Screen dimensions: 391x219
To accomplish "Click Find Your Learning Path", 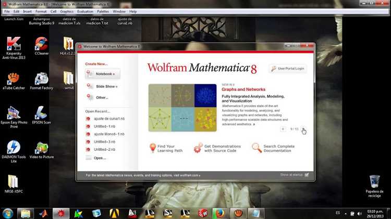I will coord(166,148).
